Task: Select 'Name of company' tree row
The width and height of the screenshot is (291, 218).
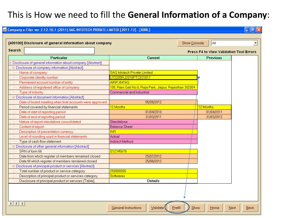Action: pos(59,73)
